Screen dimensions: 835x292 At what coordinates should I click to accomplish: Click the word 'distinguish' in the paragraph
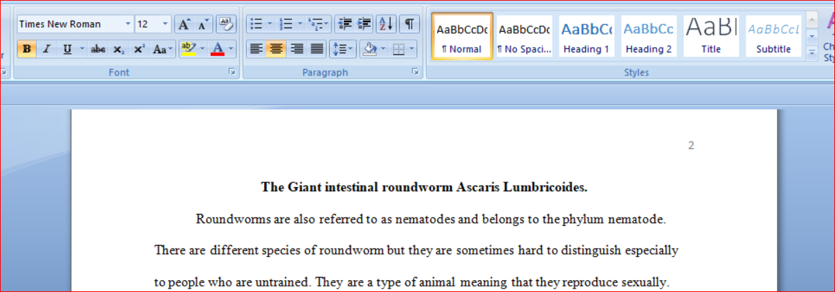click(x=593, y=250)
